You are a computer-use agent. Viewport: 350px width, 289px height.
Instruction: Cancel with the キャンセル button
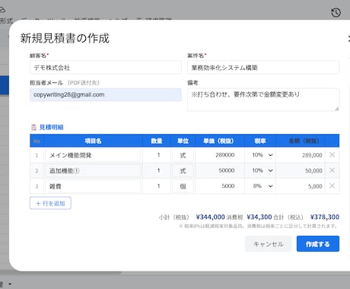pyautogui.click(x=269, y=244)
